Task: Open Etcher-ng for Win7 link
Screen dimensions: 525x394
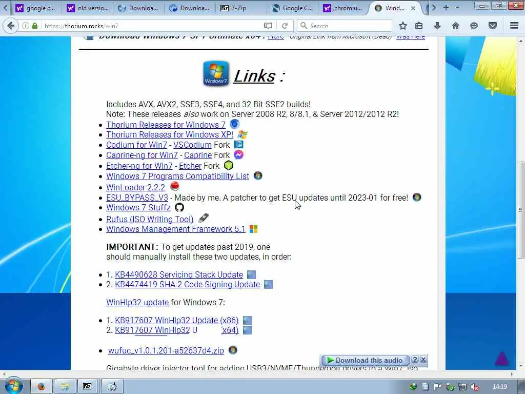Action: [x=139, y=166]
